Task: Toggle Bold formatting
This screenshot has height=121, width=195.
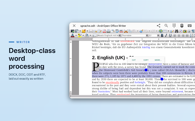Action: 162,35
